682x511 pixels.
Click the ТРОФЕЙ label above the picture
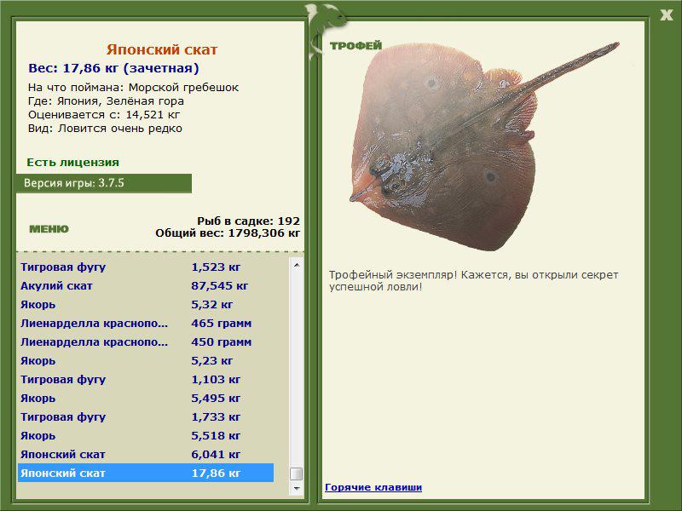point(355,46)
